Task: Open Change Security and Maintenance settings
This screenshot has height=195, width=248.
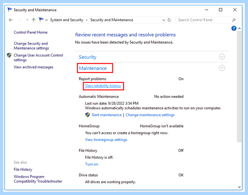Action: (31, 46)
